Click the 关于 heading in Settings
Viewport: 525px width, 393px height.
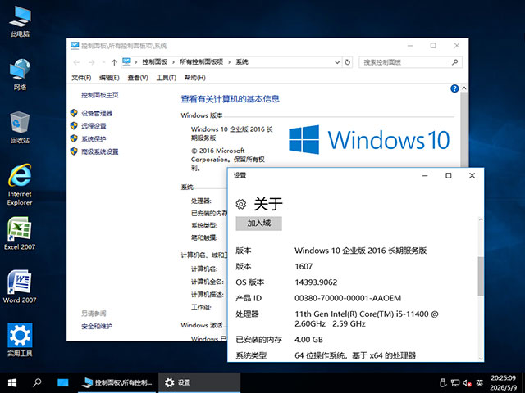(x=268, y=204)
